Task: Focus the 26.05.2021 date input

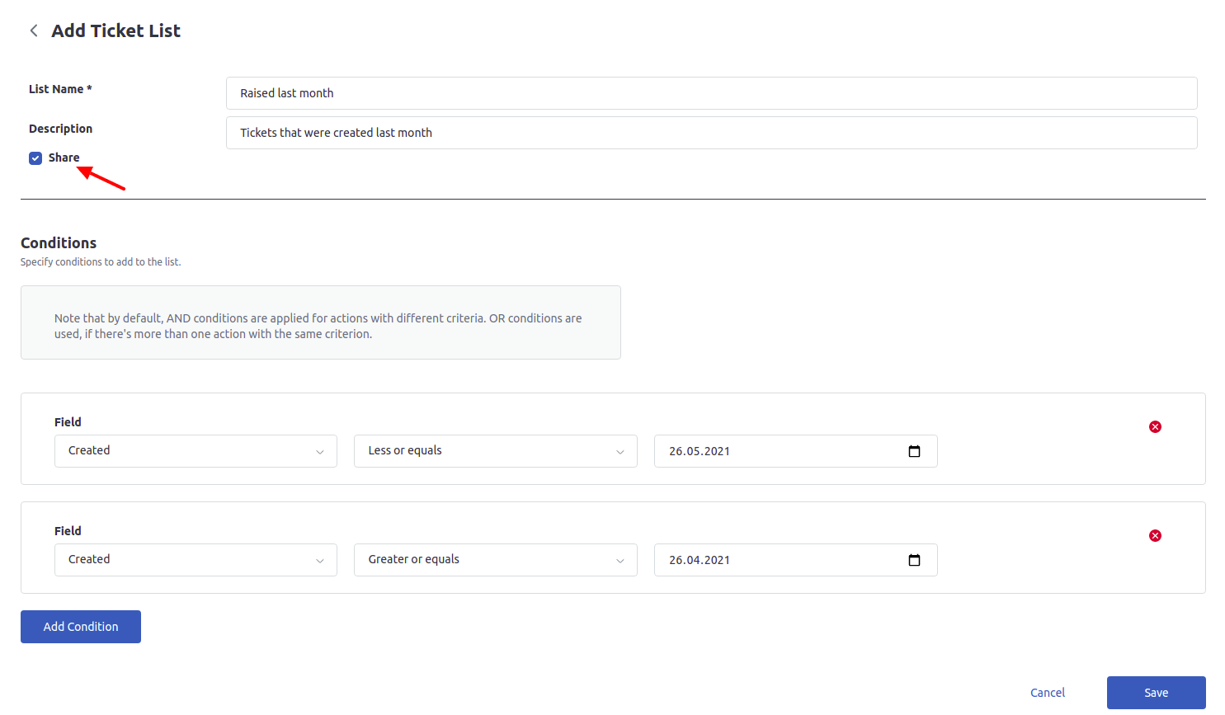Action: (x=795, y=451)
